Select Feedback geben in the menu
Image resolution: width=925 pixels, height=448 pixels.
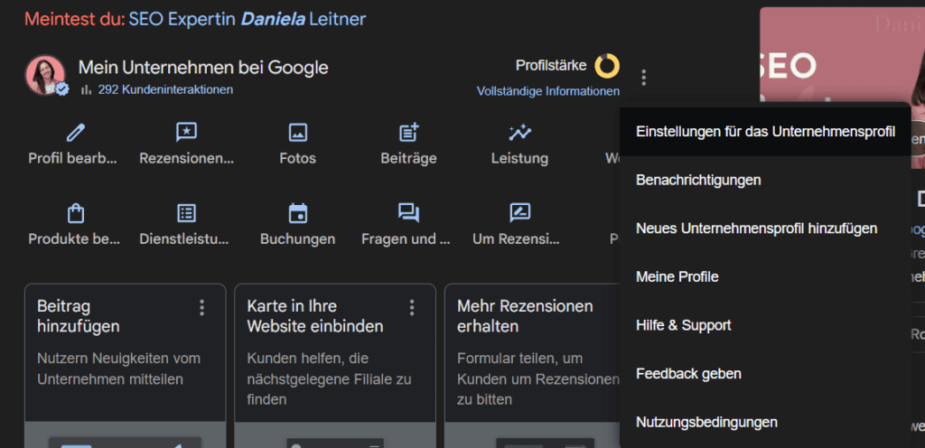click(x=766, y=374)
